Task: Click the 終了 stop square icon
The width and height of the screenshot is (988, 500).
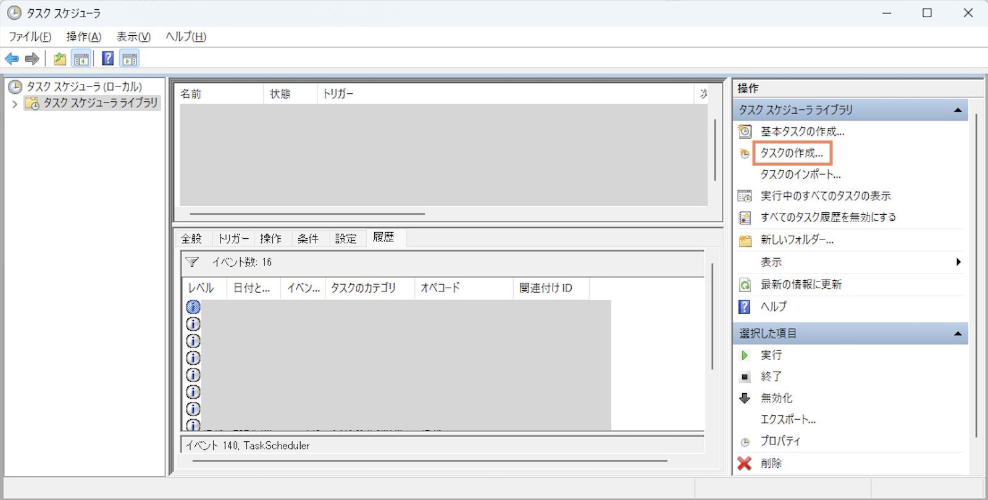Action: pos(745,377)
